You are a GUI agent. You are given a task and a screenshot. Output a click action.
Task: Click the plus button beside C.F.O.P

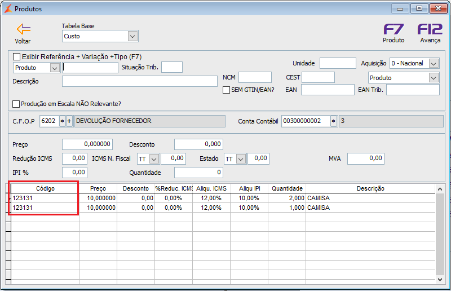pyautogui.click(x=69, y=121)
